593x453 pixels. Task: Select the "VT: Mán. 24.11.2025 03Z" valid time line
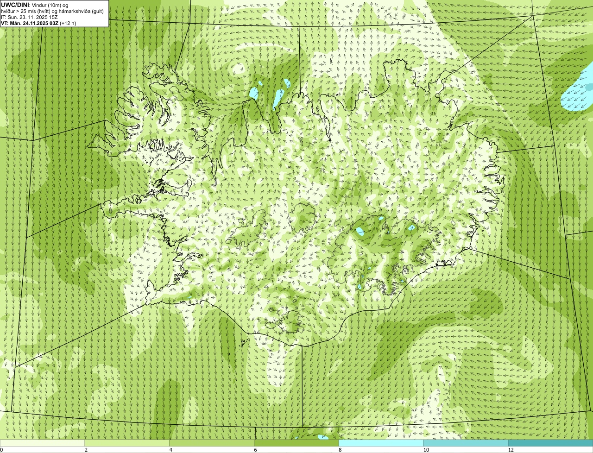[x=30, y=23]
